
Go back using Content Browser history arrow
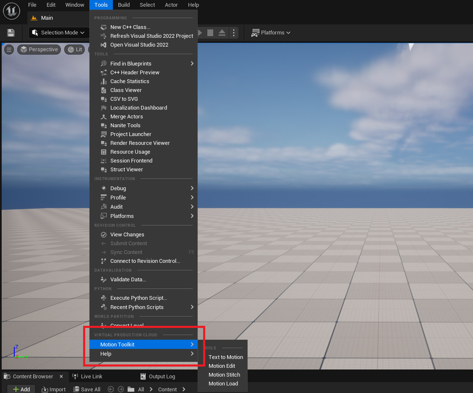tap(111, 389)
